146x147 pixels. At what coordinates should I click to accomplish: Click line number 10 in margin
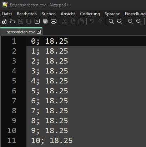[x=12, y=131]
